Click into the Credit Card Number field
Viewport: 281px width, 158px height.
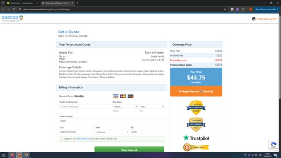85,107
